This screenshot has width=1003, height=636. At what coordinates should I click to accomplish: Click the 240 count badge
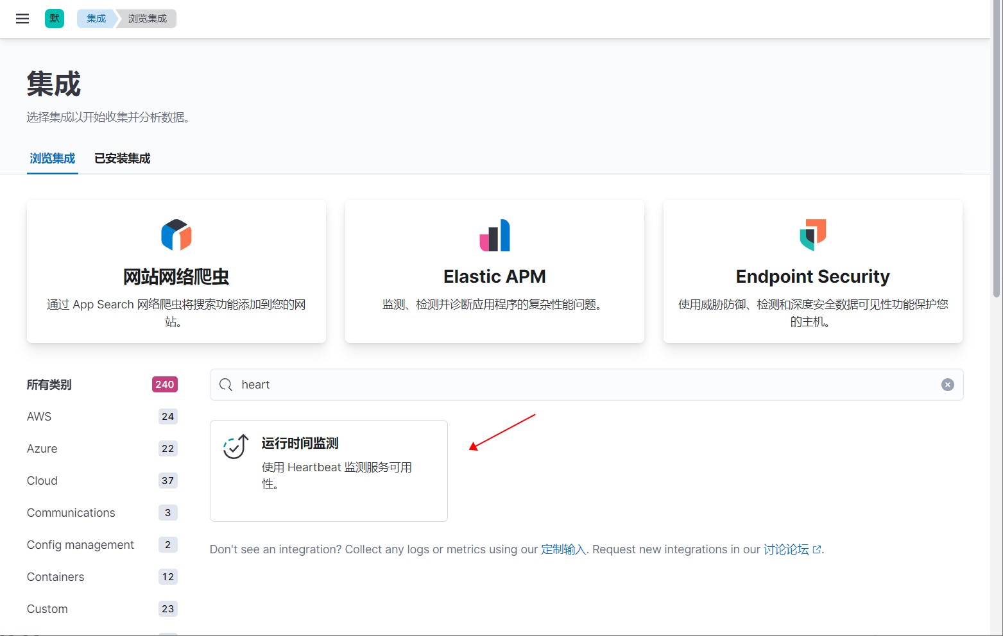point(165,385)
